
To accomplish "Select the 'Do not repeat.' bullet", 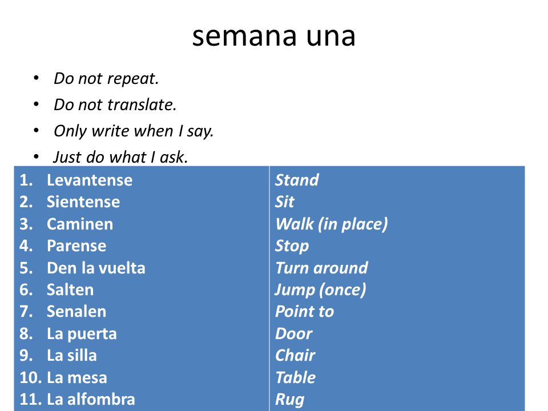I will (x=106, y=79).
